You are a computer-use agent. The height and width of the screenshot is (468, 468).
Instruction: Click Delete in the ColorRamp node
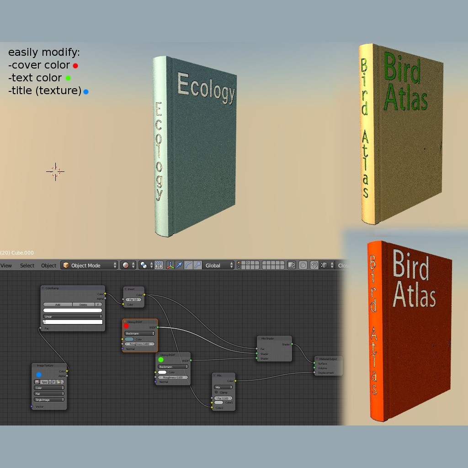[83, 304]
